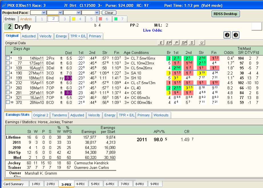Image resolution: width=263 pixels, height=188 pixels.
Task: Check the box for race line 8
Action: click(8, 92)
